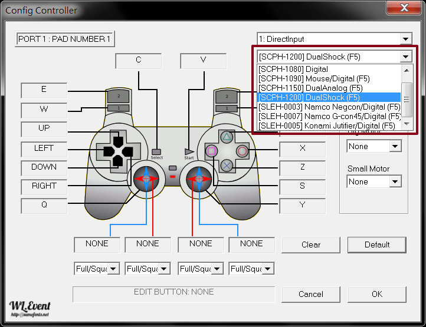Click the D-pad left arrow on the controller
The image size is (426, 327).
109,151
